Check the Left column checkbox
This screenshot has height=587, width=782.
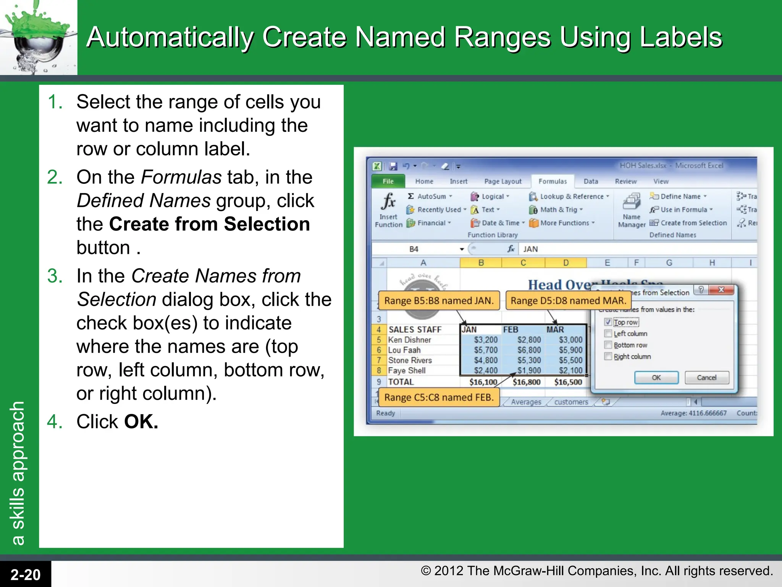point(608,334)
